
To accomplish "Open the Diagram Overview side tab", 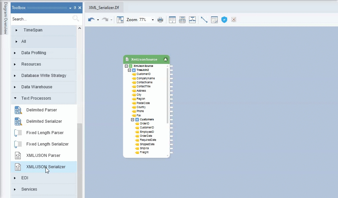I will tap(5, 18).
